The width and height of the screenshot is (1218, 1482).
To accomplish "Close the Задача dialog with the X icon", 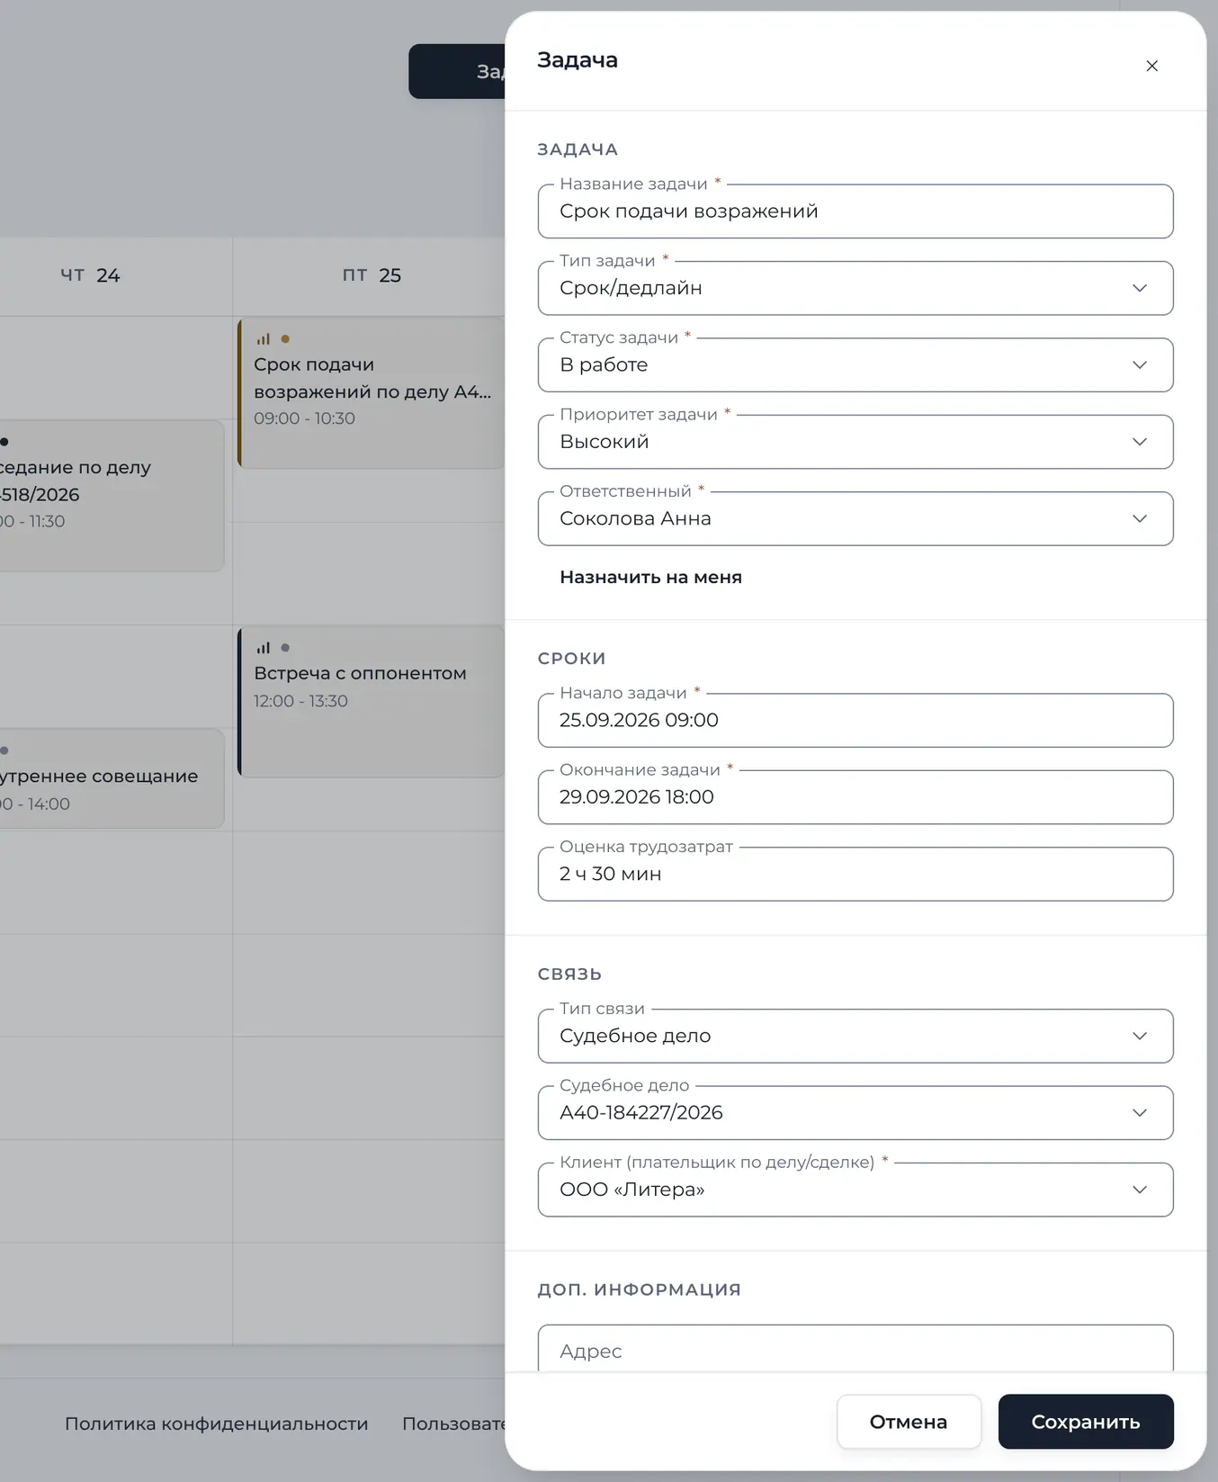I will [1151, 66].
